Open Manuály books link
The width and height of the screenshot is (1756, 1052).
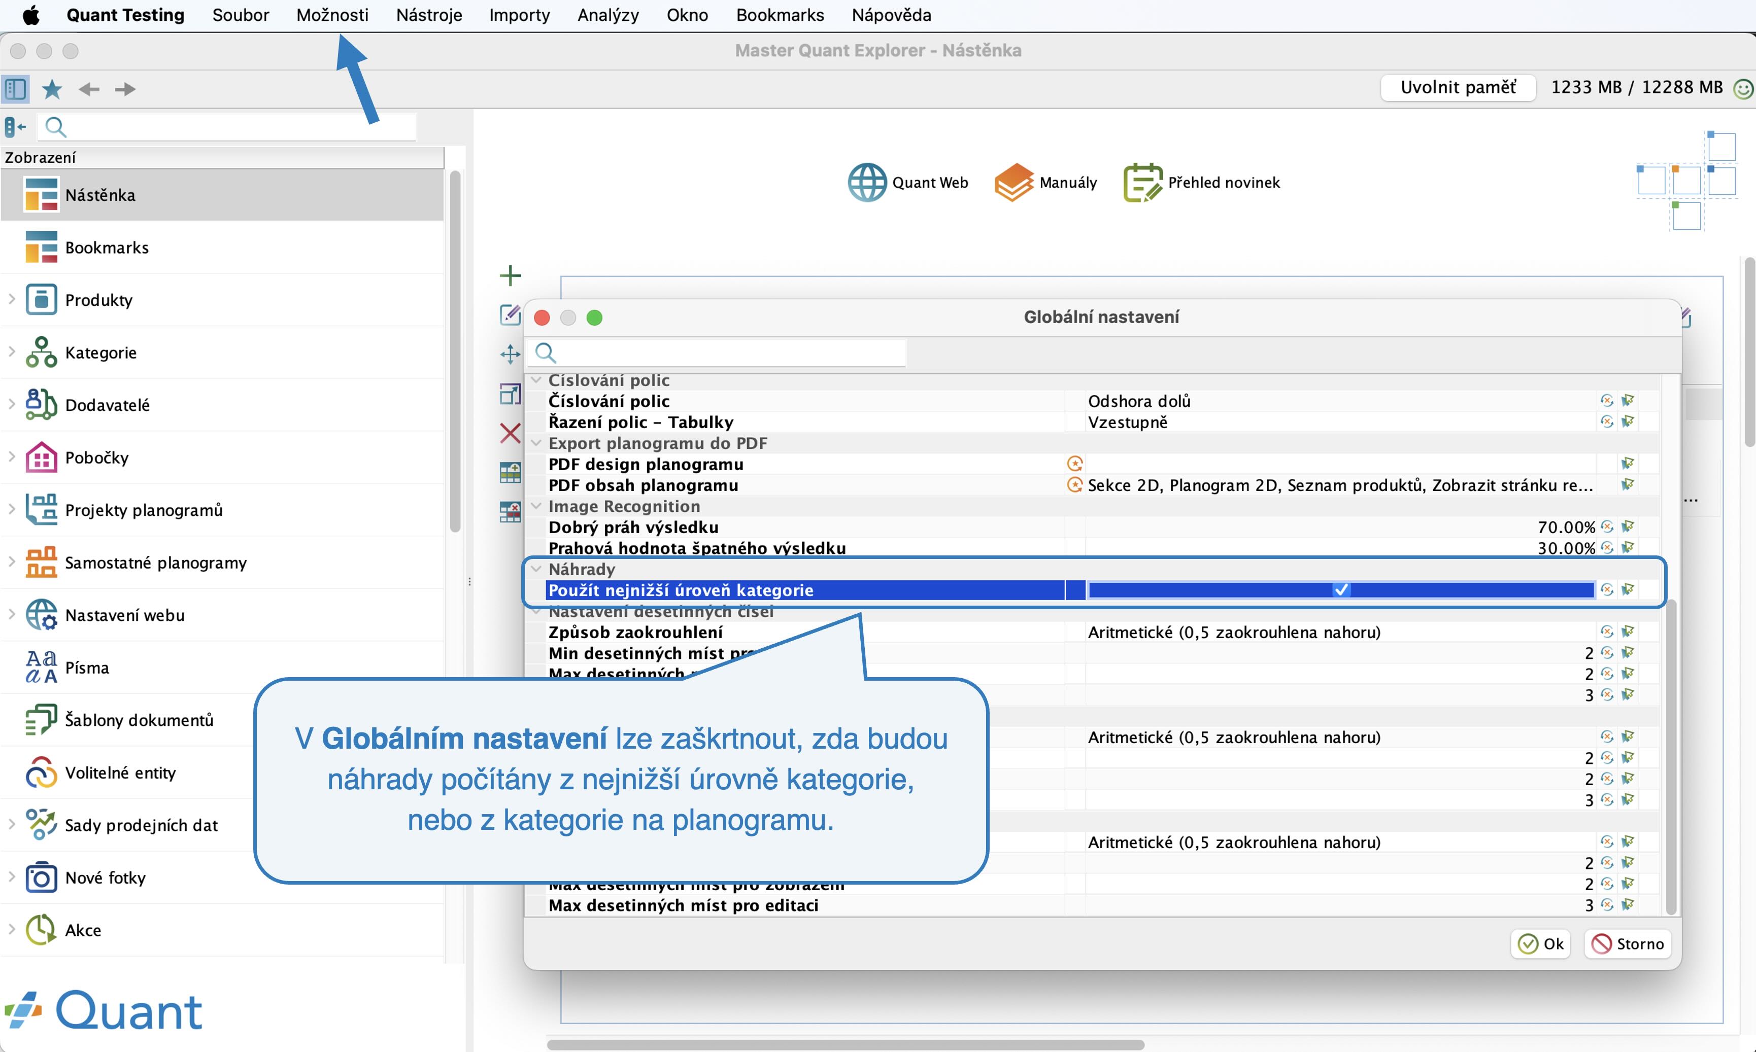coord(1045,183)
